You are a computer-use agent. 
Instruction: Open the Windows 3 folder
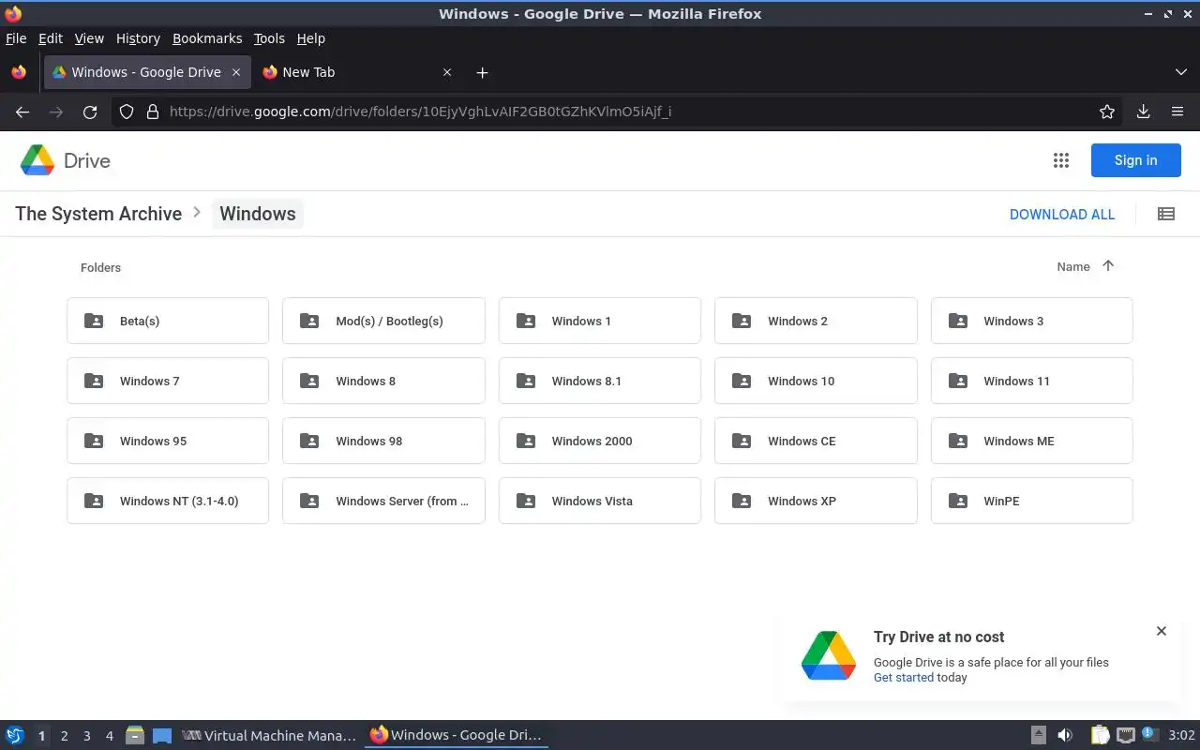(x=1031, y=321)
